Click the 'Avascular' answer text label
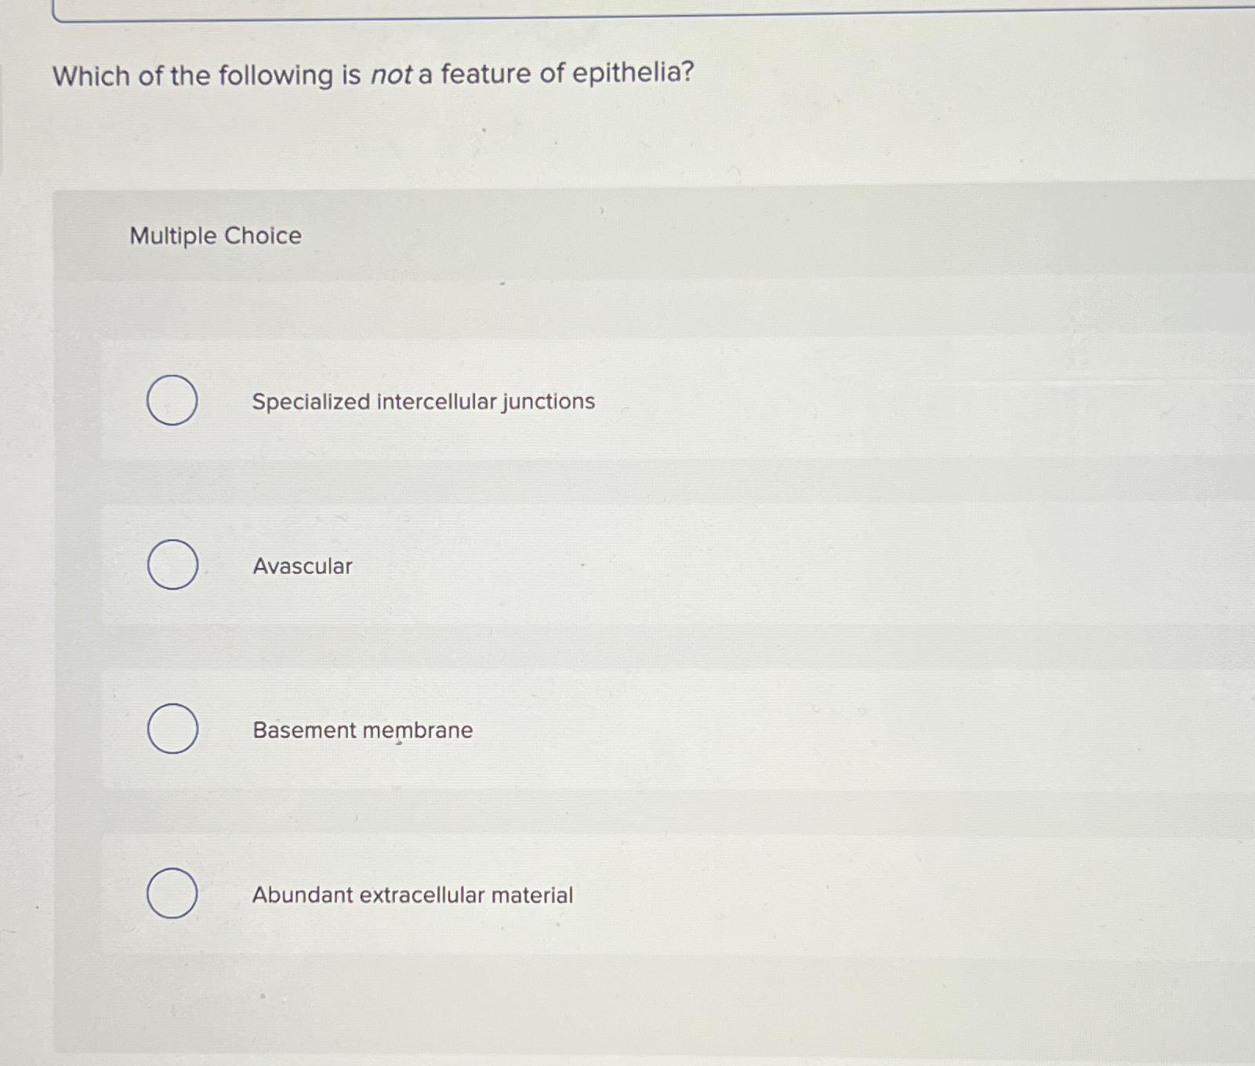Image resolution: width=1255 pixels, height=1066 pixels. 303,566
